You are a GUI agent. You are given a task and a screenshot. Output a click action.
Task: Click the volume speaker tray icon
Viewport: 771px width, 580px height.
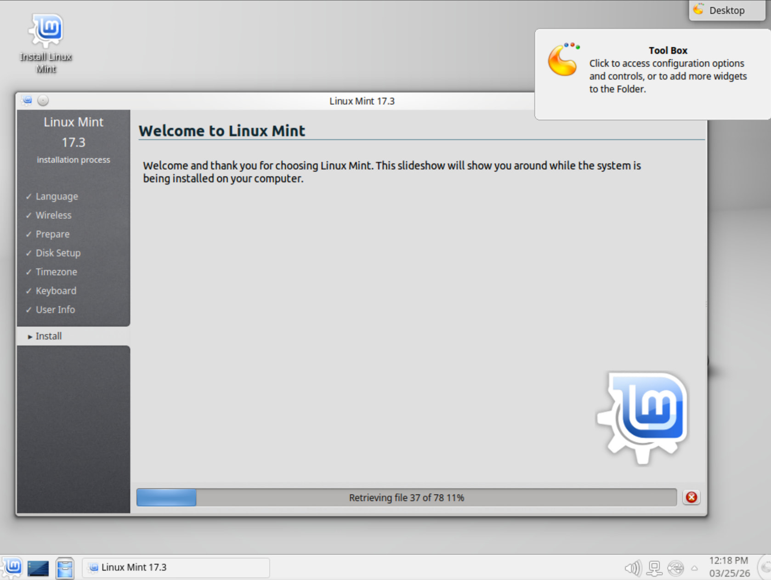[x=632, y=569]
